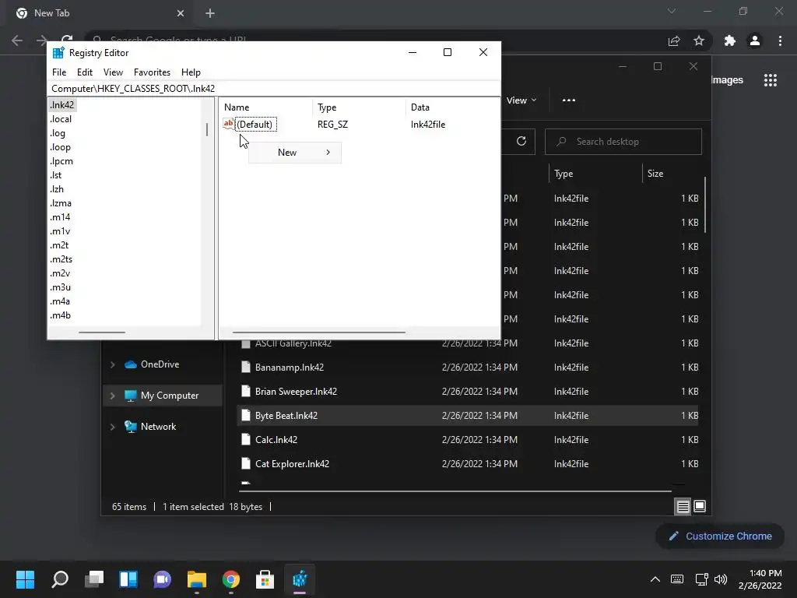Open the File menu in Registry Editor
This screenshot has height=598, width=797.
tap(59, 72)
